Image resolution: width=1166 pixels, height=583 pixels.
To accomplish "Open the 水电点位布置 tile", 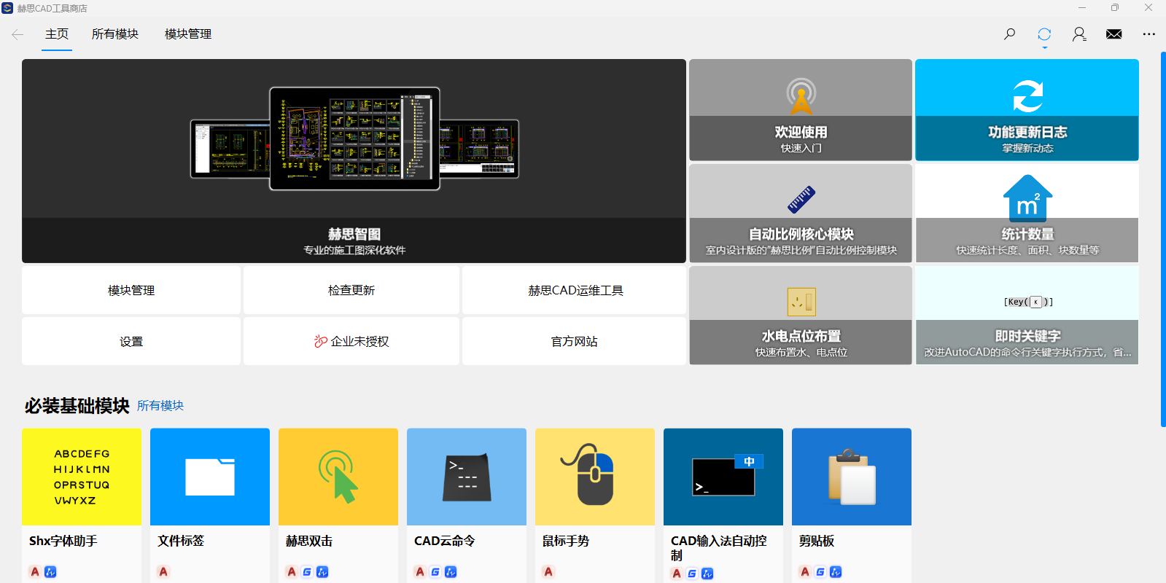I will point(801,315).
